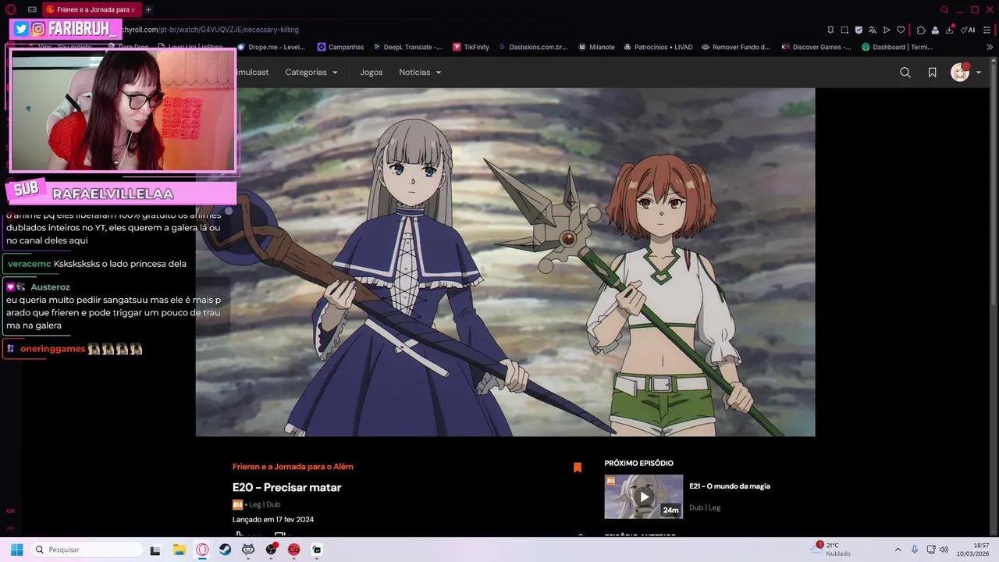Expand the Notícias dropdown
The image size is (999, 562).
420,72
